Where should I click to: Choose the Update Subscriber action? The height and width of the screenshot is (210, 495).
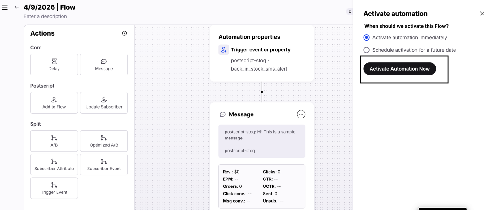point(104,103)
